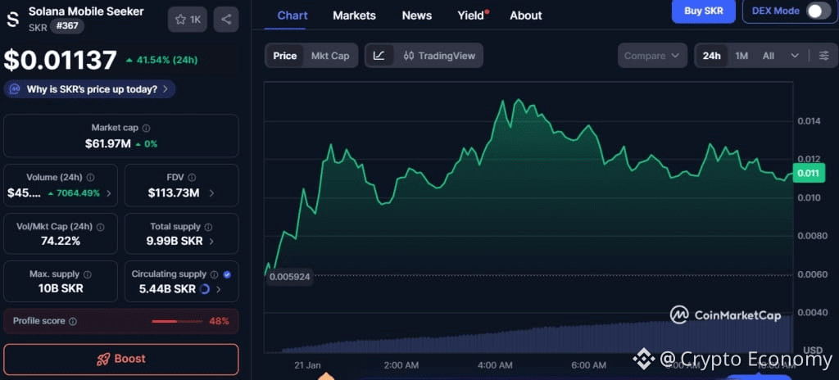The width and height of the screenshot is (839, 380).
Task: Click the $61.97M market cap value
Action: pyautogui.click(x=107, y=143)
